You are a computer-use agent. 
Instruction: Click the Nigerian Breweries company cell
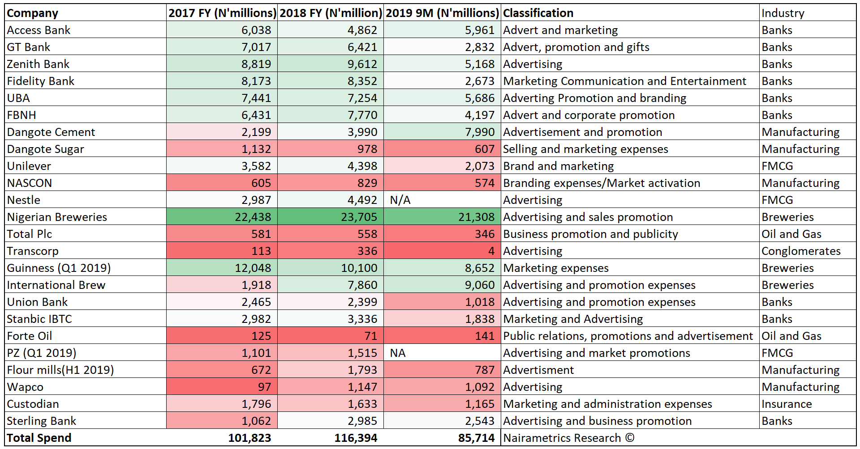86,217
